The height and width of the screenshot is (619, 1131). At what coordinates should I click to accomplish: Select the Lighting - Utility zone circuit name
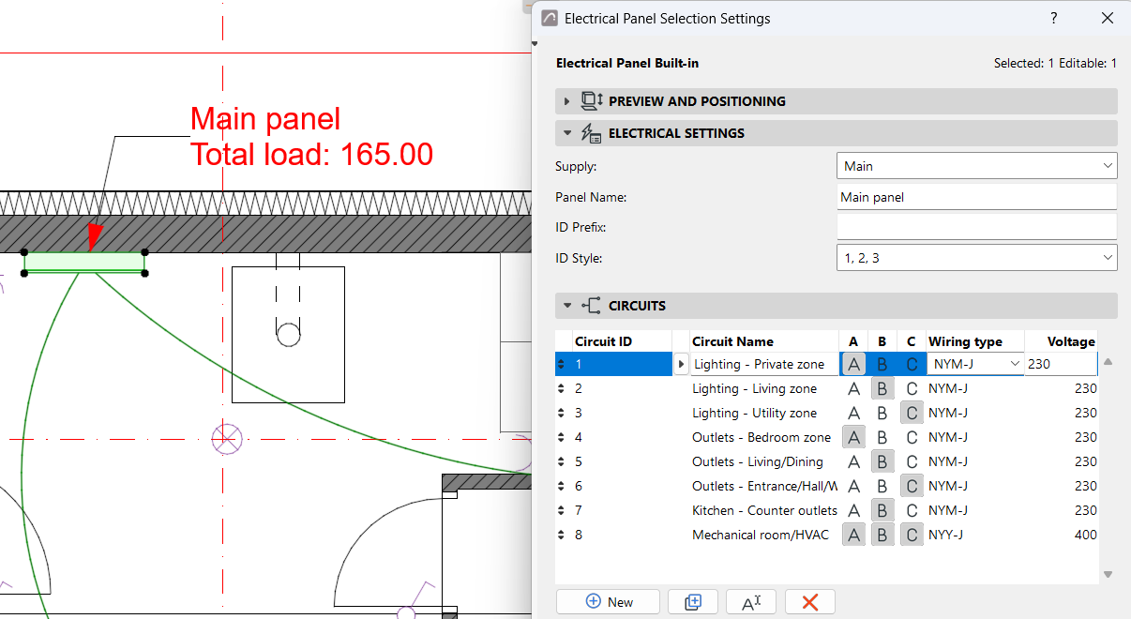(x=754, y=413)
